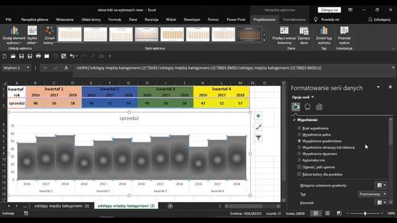Collapse the ribbon arrow

pos(393,48)
